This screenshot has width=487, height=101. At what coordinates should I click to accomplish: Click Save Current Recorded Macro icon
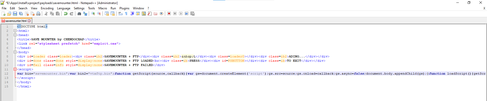(193, 14)
